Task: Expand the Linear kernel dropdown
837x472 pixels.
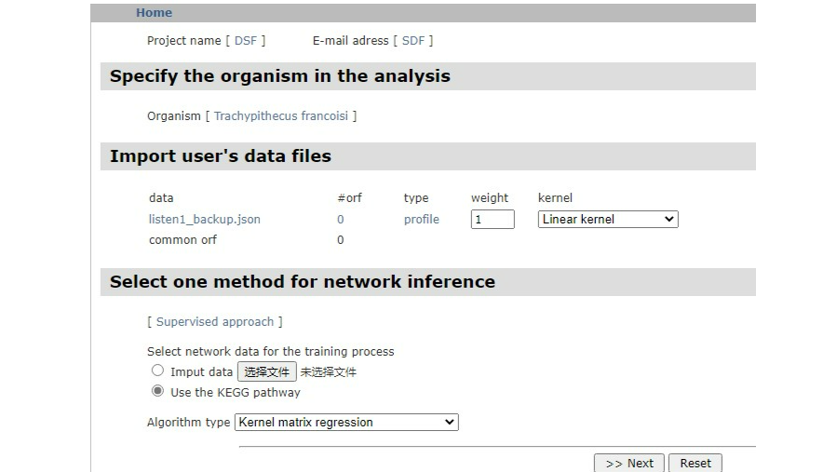Action: pos(608,220)
